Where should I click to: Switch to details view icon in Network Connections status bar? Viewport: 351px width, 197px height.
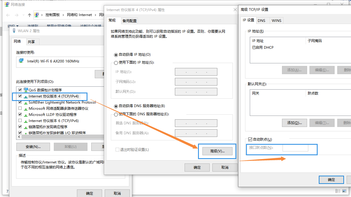[338, 191]
